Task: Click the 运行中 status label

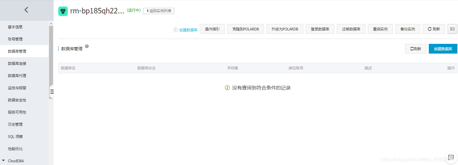Action: click(134, 10)
